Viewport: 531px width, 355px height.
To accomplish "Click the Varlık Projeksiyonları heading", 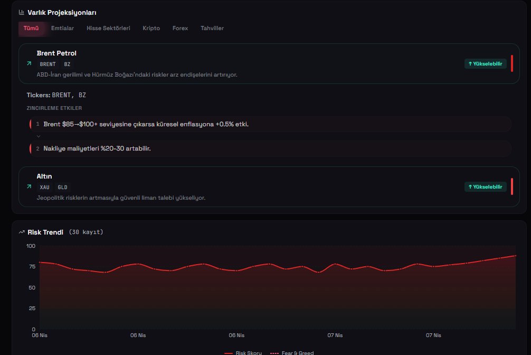I will [x=62, y=13].
